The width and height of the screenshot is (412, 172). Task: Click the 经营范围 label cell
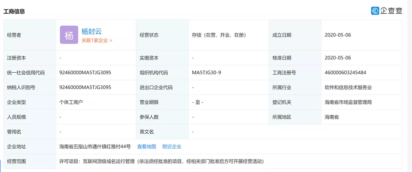(29, 161)
